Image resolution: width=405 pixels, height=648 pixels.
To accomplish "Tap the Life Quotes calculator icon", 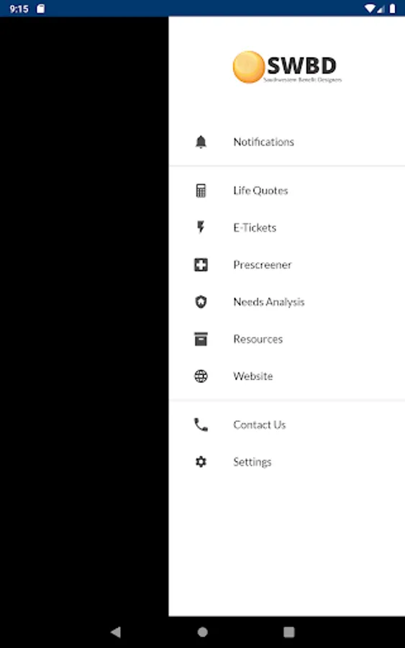I will click(x=201, y=191).
